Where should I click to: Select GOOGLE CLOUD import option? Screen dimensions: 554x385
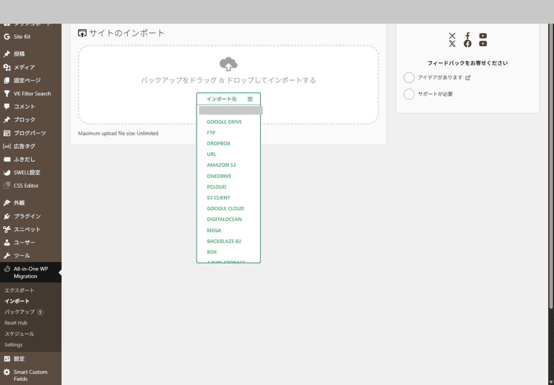225,208
